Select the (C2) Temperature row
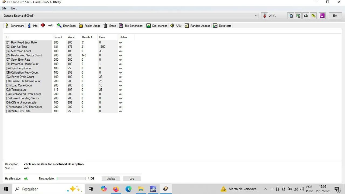The image size is (345, 194). (69, 90)
